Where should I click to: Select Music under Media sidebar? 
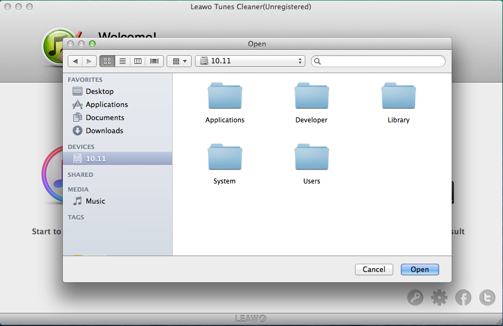(95, 201)
